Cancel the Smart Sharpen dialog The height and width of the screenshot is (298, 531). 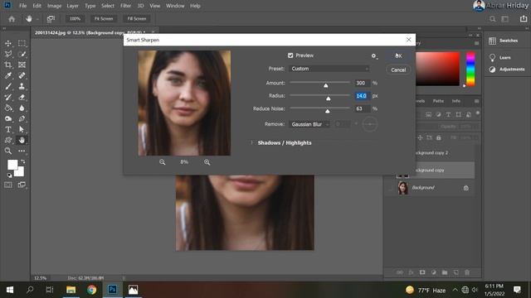point(398,70)
